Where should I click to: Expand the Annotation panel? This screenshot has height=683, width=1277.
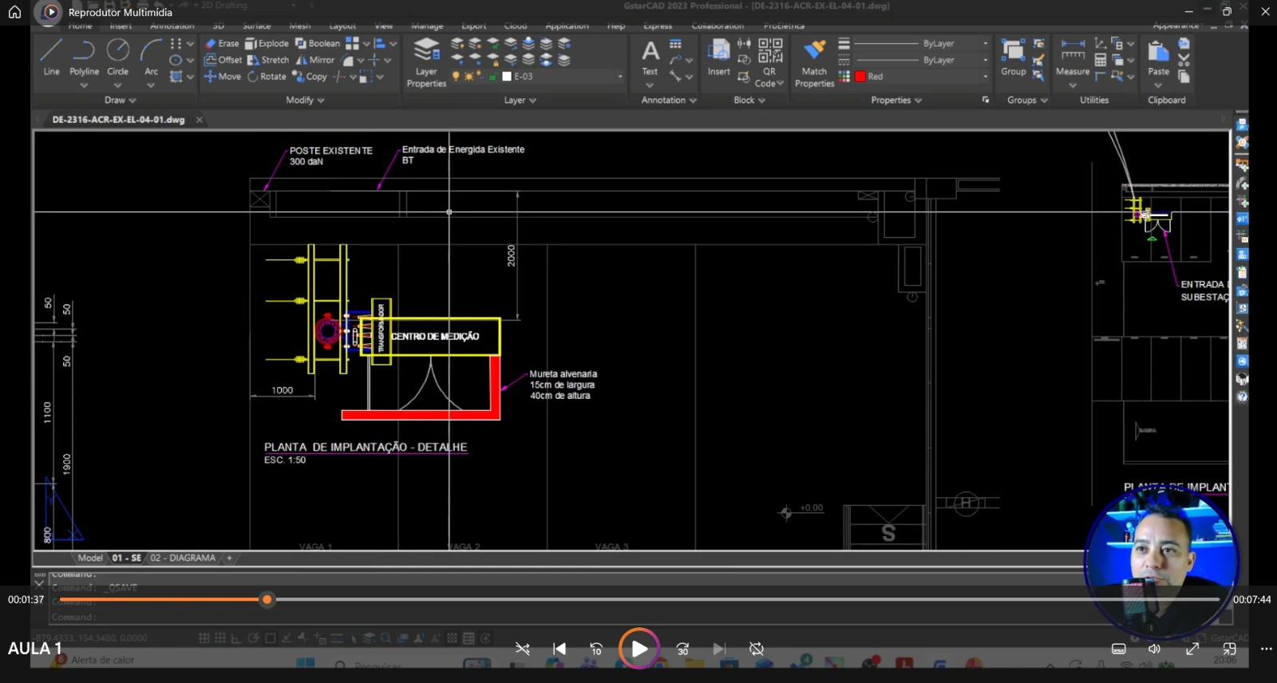669,101
